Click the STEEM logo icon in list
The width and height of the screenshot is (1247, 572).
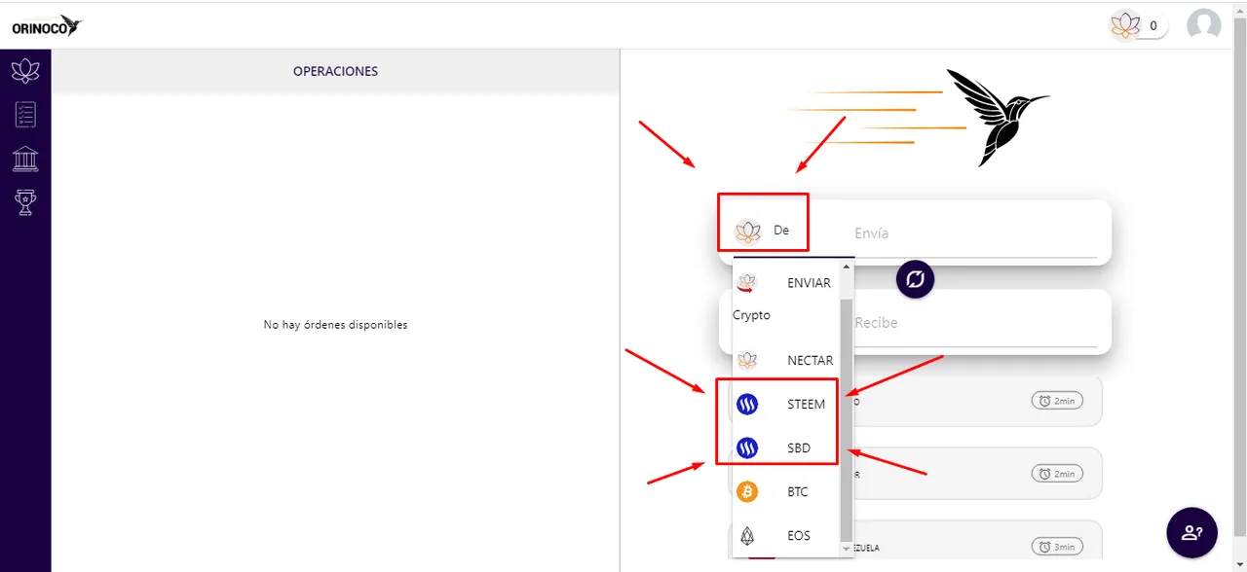coord(747,405)
